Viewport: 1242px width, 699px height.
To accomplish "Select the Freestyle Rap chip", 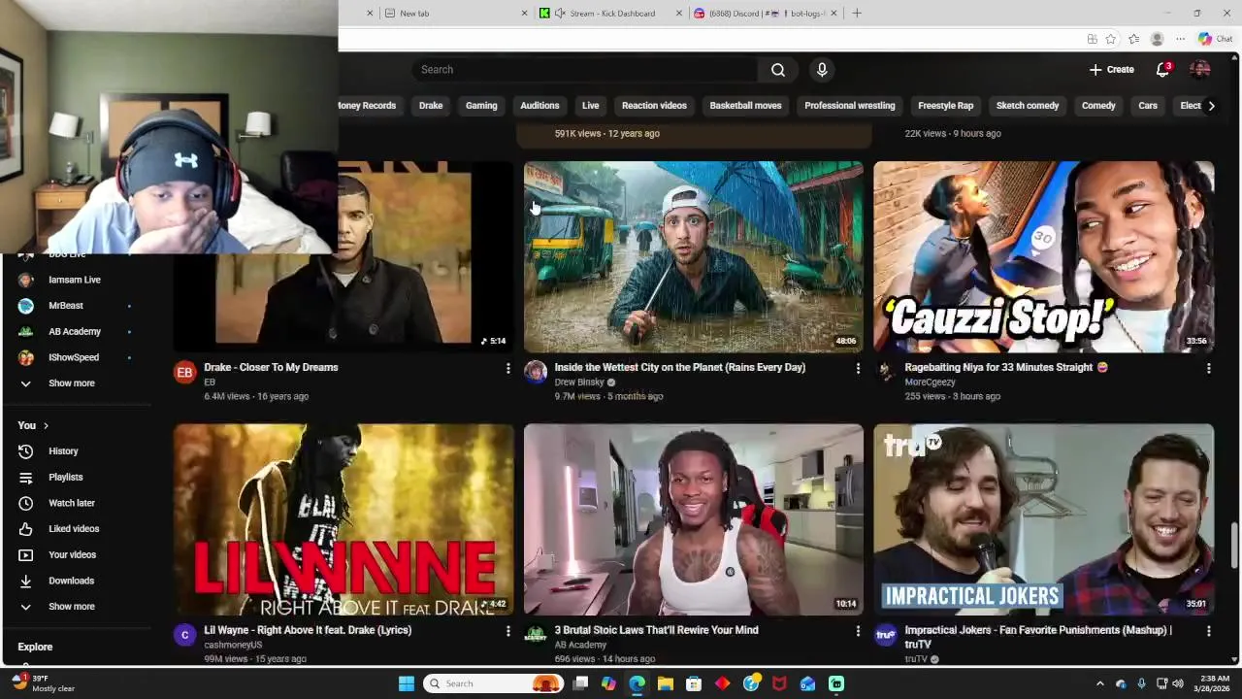I will (x=945, y=106).
